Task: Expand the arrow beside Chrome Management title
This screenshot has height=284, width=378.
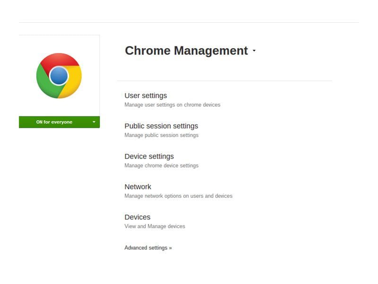Action: tap(254, 51)
